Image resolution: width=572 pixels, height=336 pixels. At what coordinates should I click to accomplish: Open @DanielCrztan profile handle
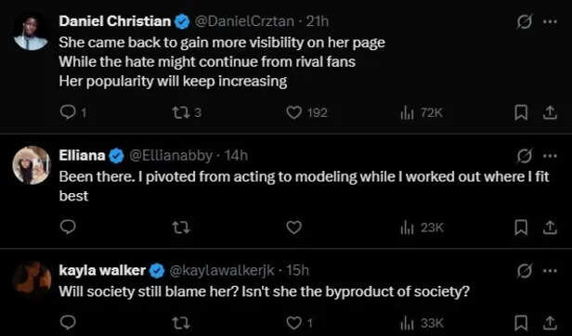point(244,21)
